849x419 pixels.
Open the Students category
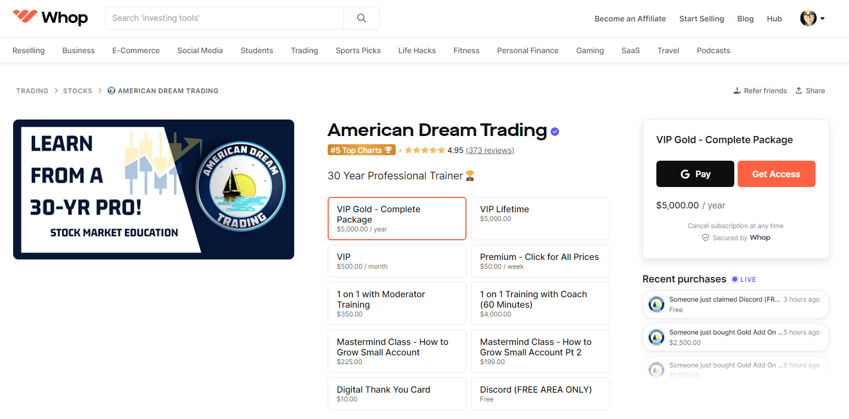[x=257, y=50]
